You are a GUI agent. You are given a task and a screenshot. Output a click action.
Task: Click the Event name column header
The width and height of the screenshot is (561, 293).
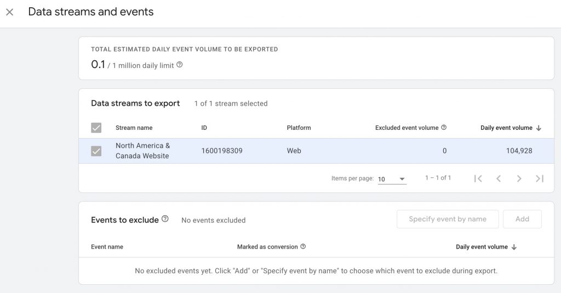[x=107, y=247]
